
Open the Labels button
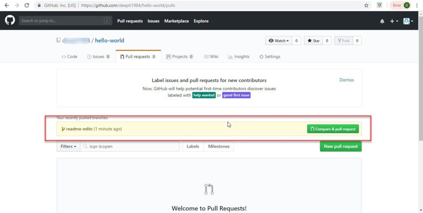(x=193, y=146)
